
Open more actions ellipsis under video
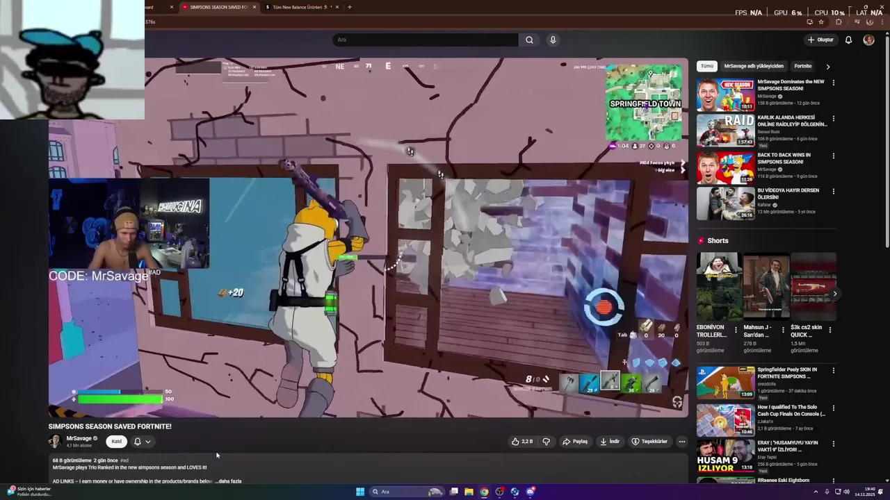pos(681,441)
